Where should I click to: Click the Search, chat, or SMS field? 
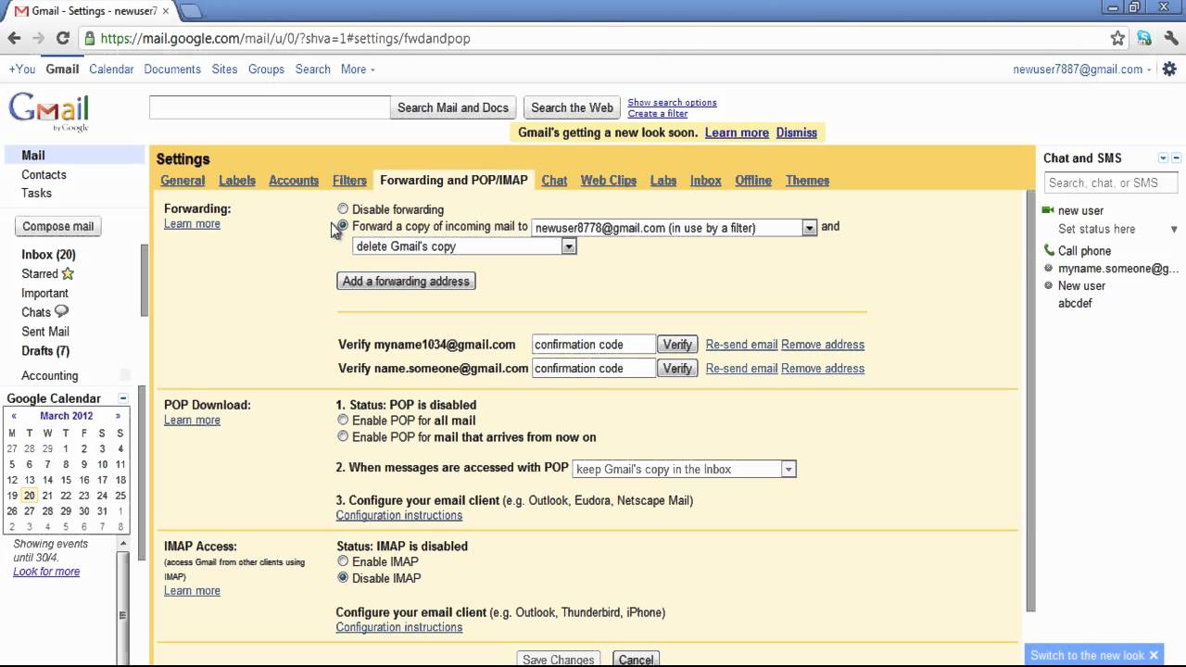(1112, 182)
